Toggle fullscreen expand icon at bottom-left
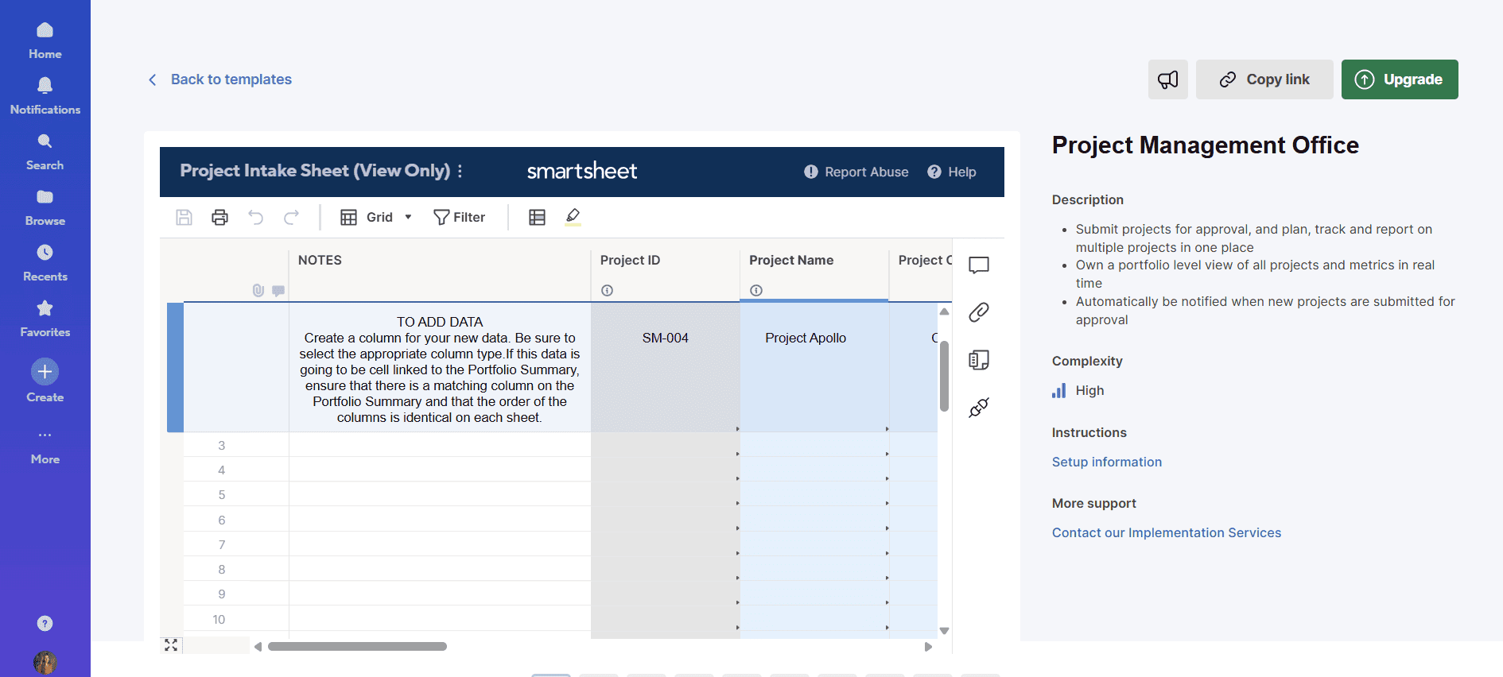Screen dimensions: 1503x677 pos(171,645)
